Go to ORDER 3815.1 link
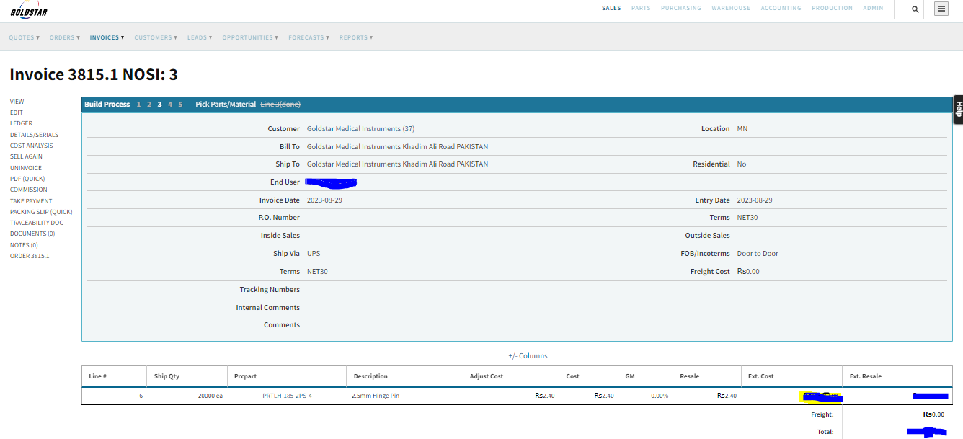Screen dimensions: 963x439 [30, 256]
